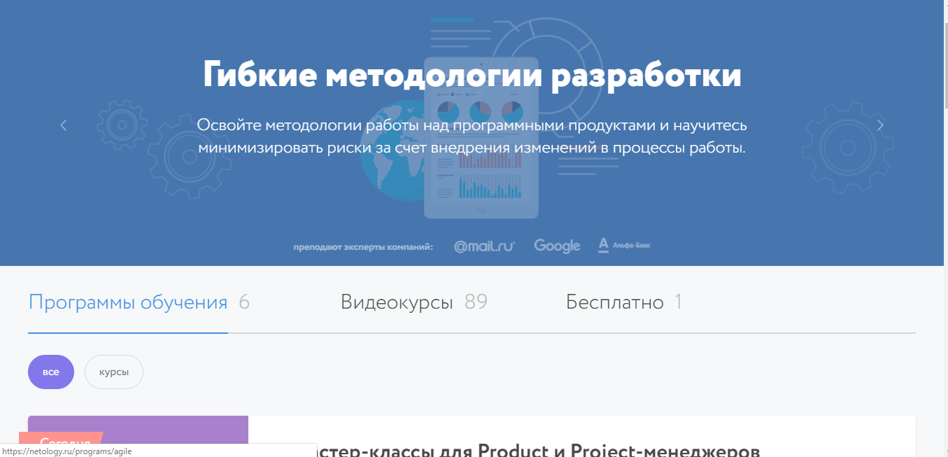The image size is (948, 457).
Task: Click the banner description text paragraph
Action: point(472,136)
